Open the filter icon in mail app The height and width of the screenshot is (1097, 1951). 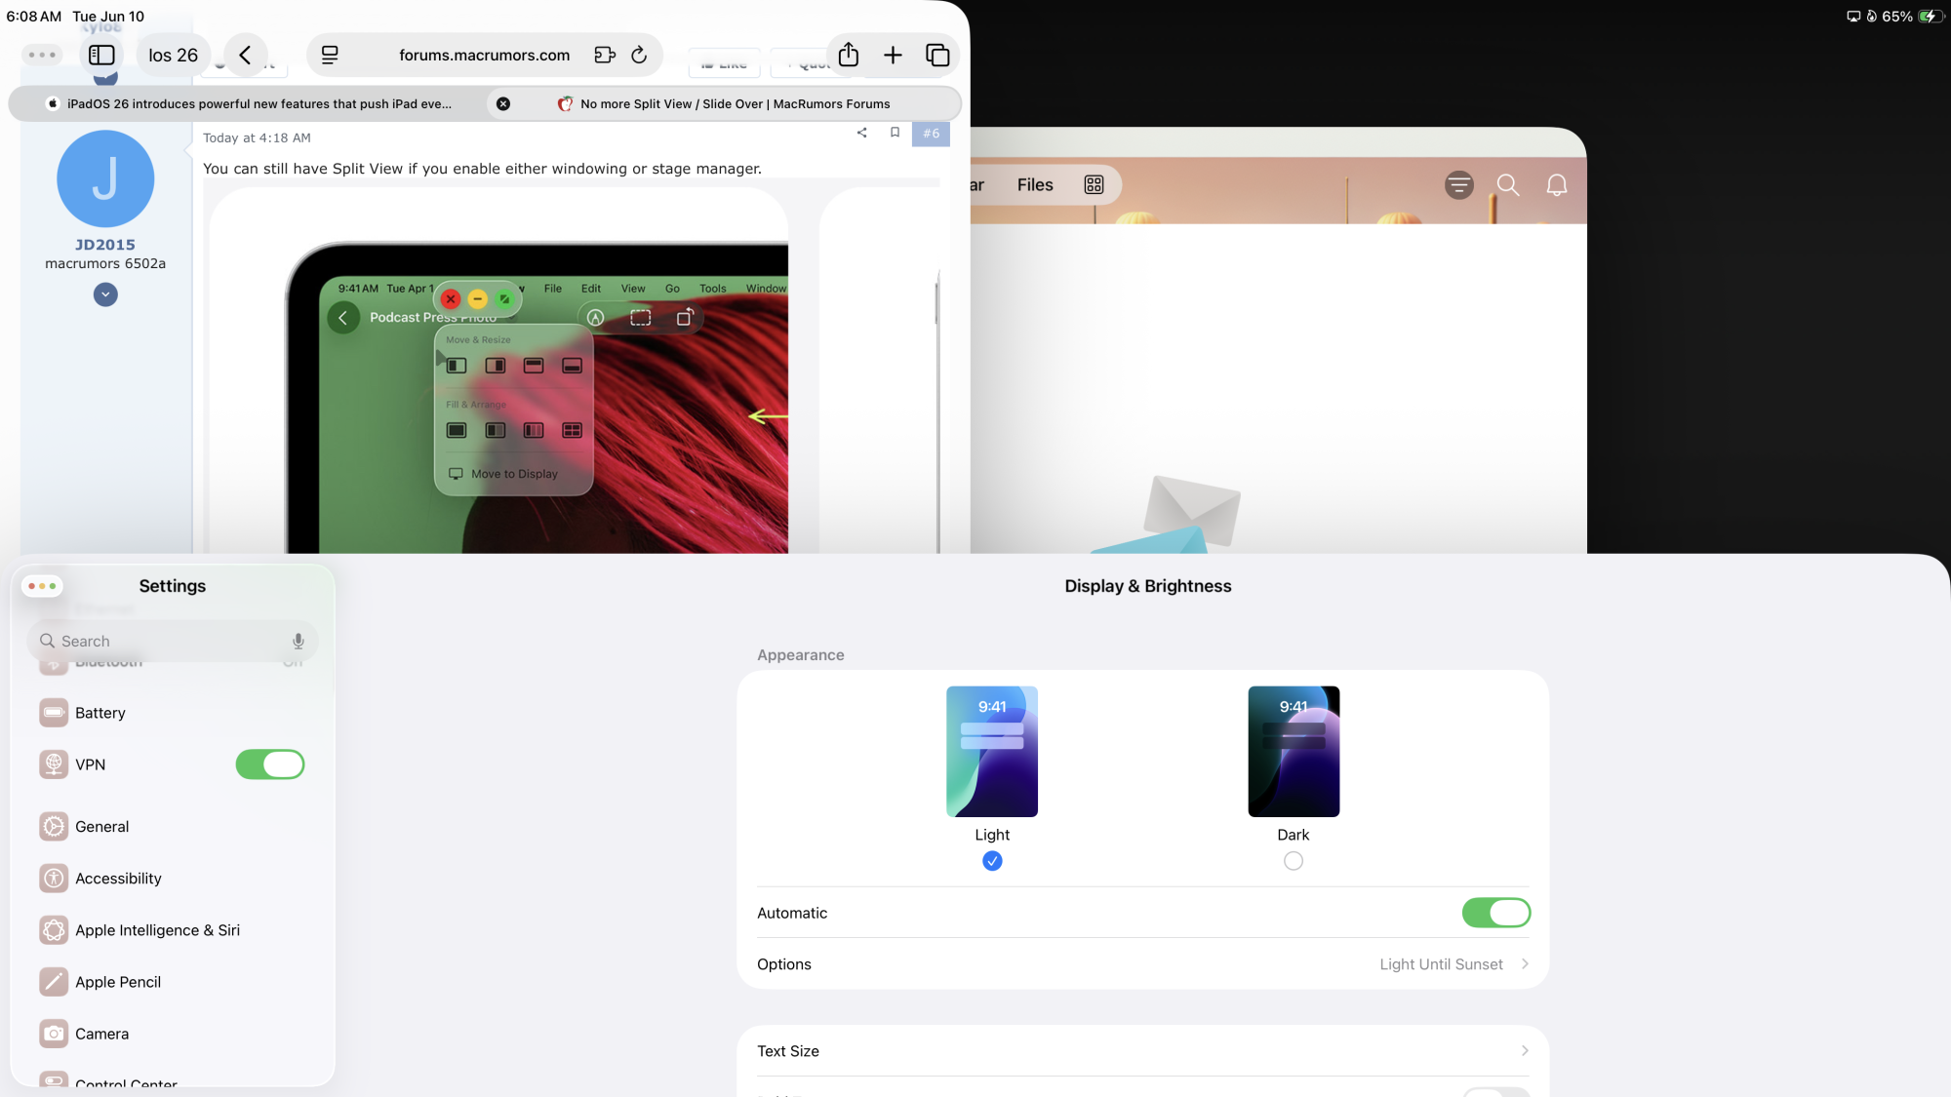click(1459, 185)
